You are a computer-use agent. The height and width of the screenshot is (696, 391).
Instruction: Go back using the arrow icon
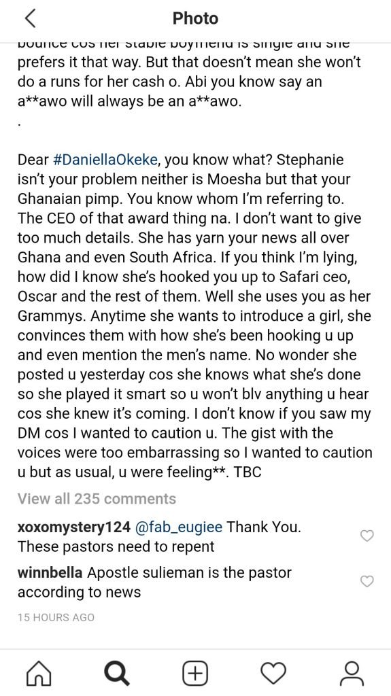pyautogui.click(x=30, y=18)
